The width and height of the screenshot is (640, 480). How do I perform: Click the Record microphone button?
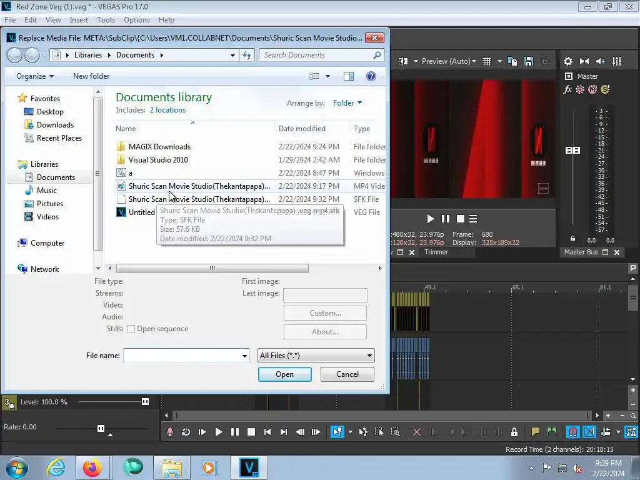coord(170,432)
